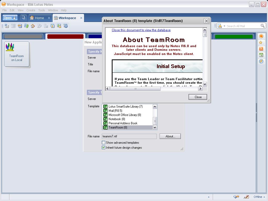Image resolution: width=268 pixels, height=201 pixels.
Task: Open the Edit menu
Action: click(12, 10)
